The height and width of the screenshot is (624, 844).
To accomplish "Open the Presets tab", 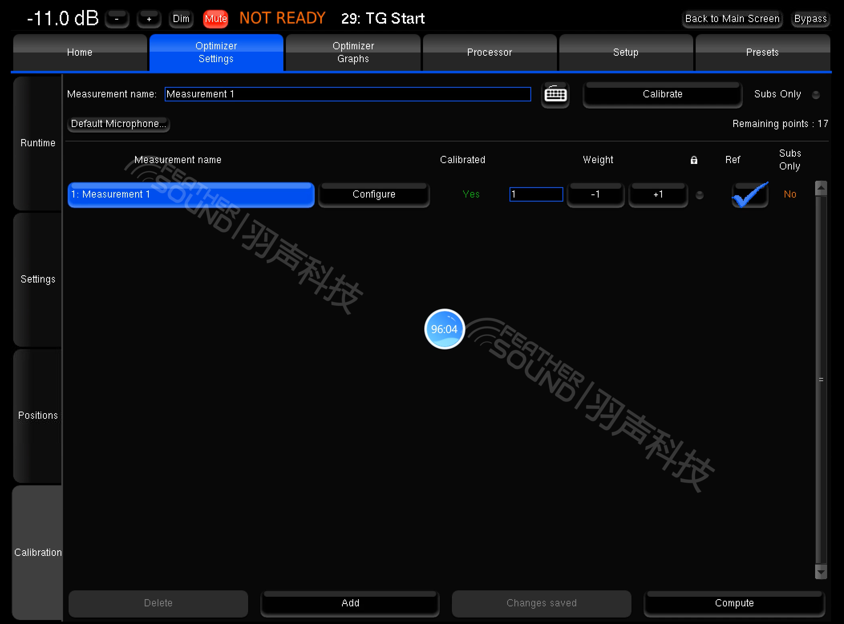I will tap(762, 53).
